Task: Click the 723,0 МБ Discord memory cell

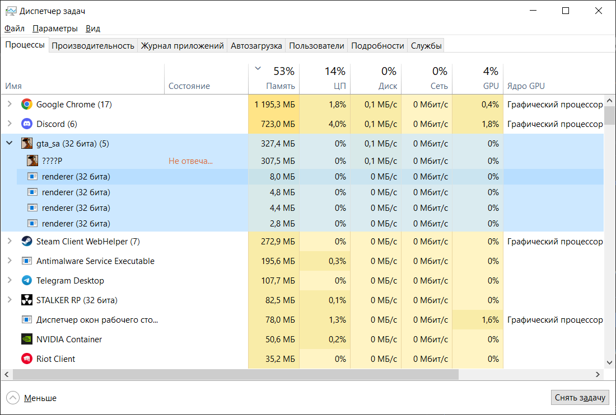Action: click(274, 124)
